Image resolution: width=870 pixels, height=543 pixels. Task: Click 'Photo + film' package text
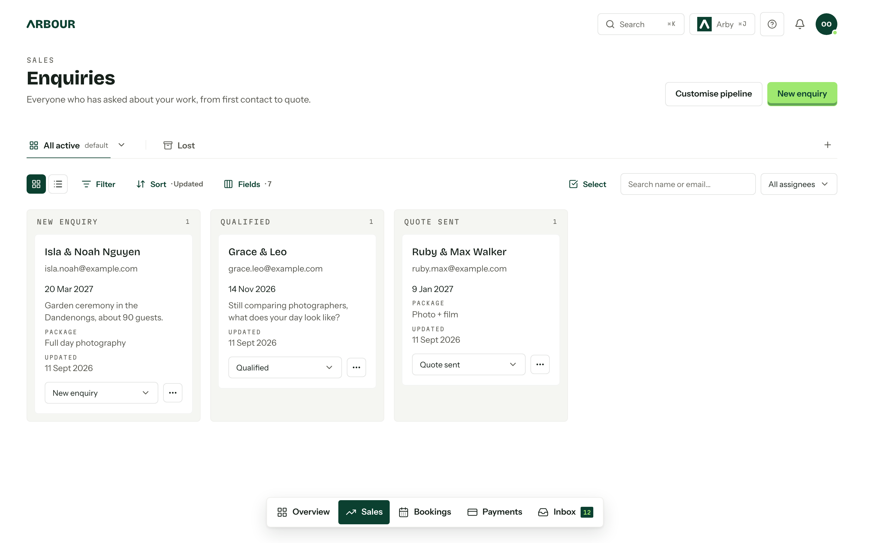(x=435, y=315)
